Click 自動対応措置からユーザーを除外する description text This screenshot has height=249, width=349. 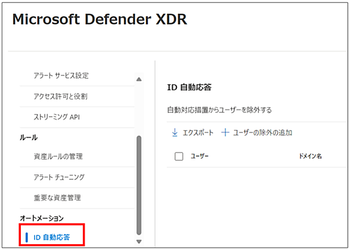click(219, 110)
